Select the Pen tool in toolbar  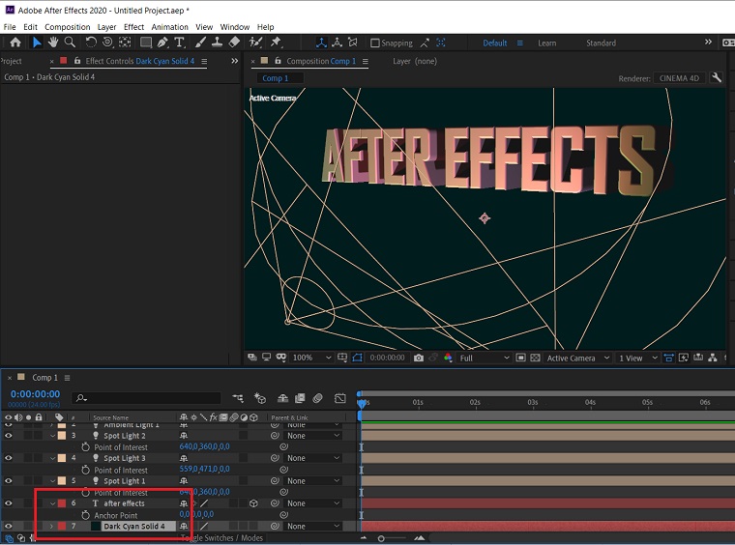162,43
